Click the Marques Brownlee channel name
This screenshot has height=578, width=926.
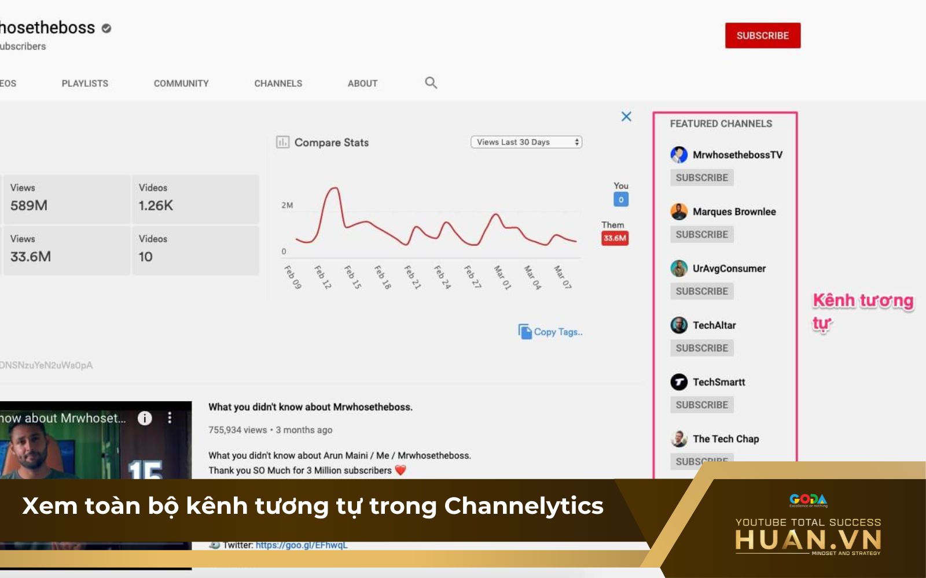pyautogui.click(x=734, y=212)
